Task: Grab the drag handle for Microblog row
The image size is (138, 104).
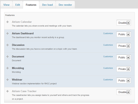Action: pos(7,68)
